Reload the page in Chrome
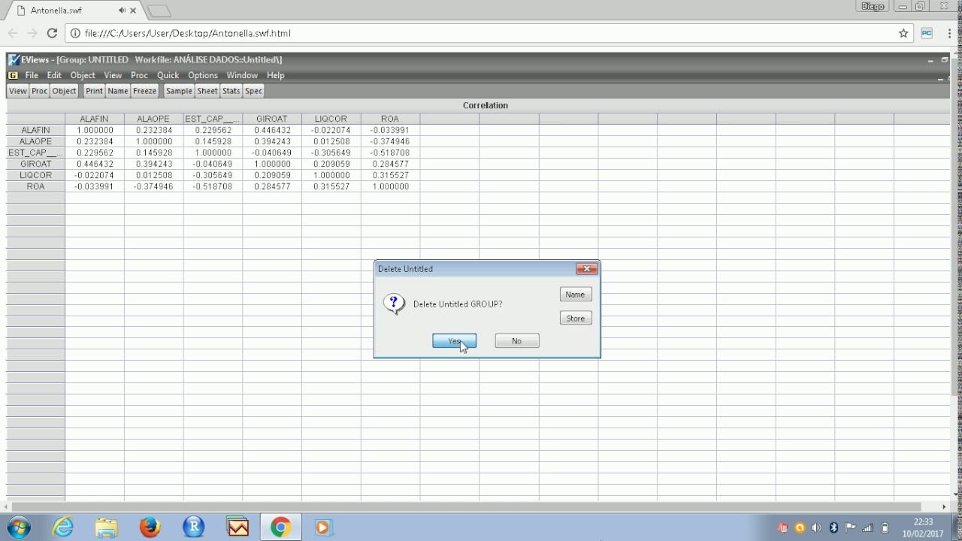The image size is (962, 541). 52,33
